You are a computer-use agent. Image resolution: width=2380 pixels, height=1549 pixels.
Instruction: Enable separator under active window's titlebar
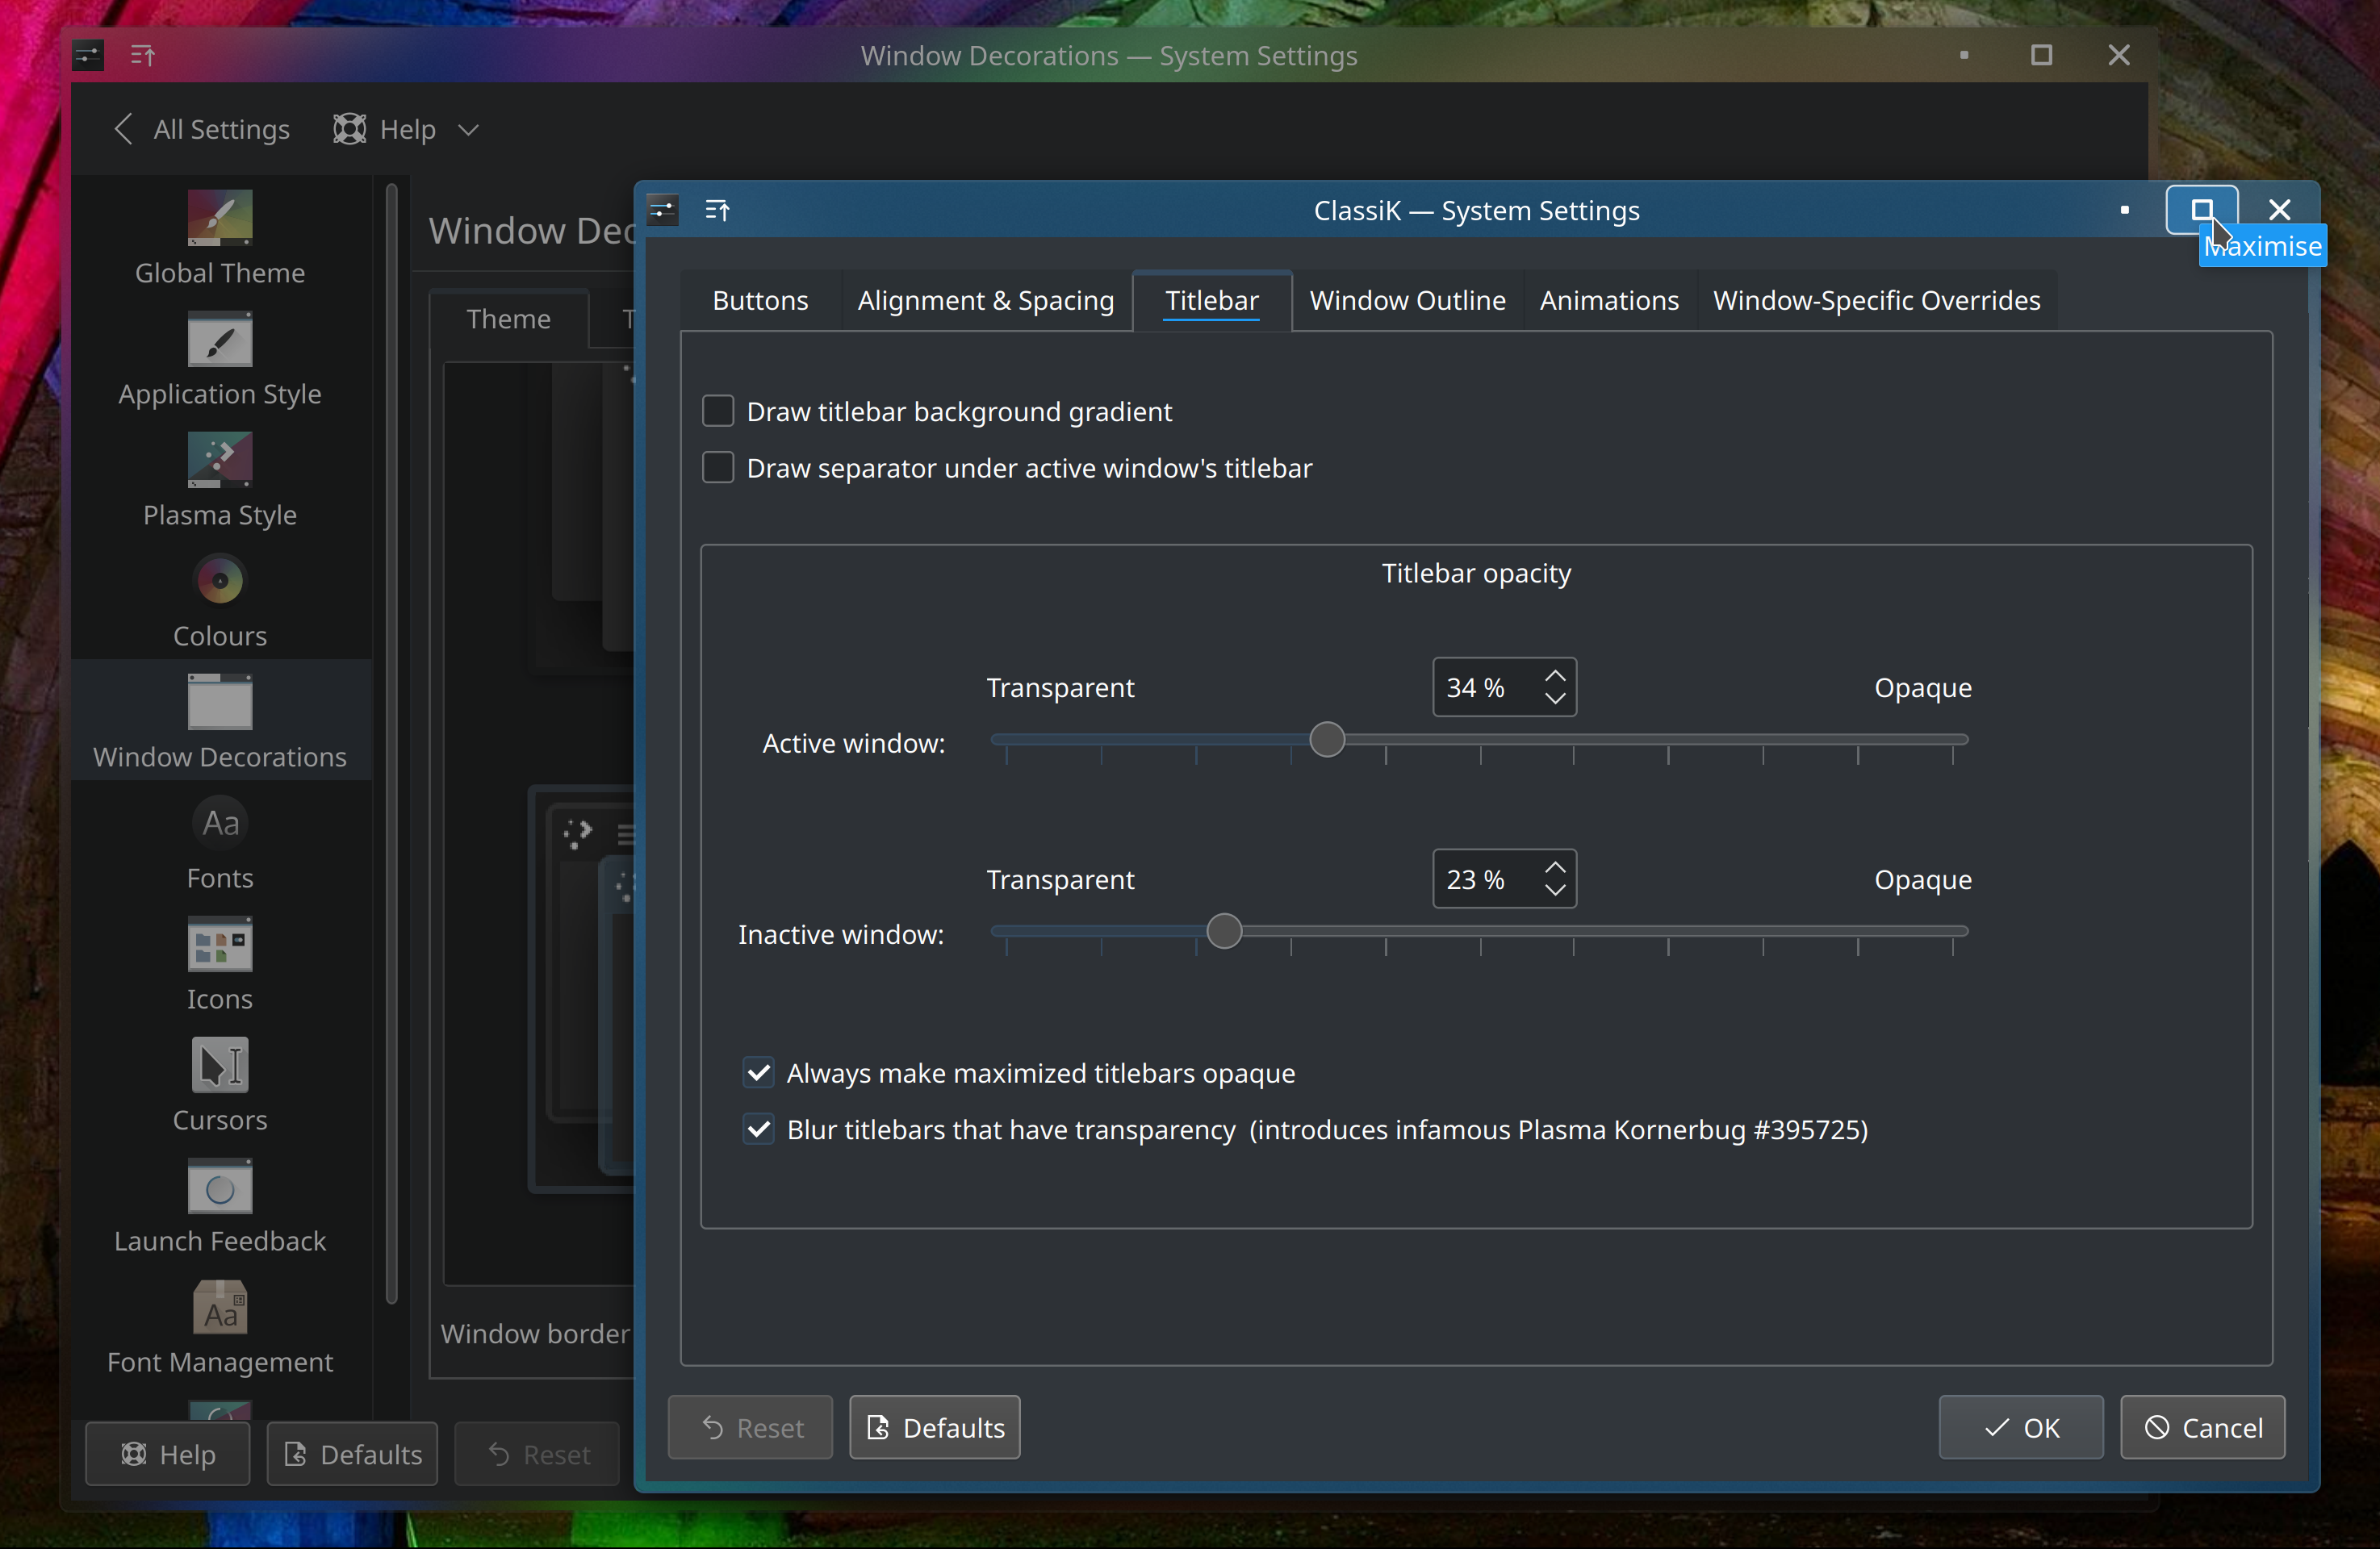pos(718,468)
